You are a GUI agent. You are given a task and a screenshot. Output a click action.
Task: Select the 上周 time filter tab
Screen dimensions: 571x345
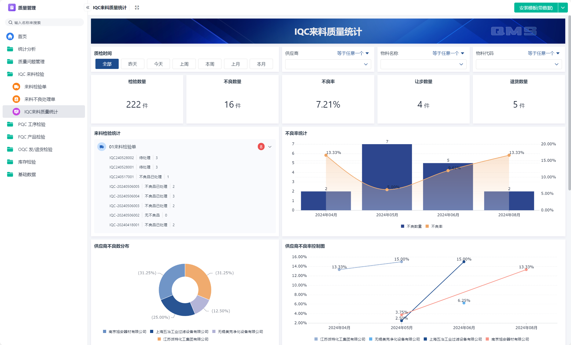pyautogui.click(x=184, y=64)
